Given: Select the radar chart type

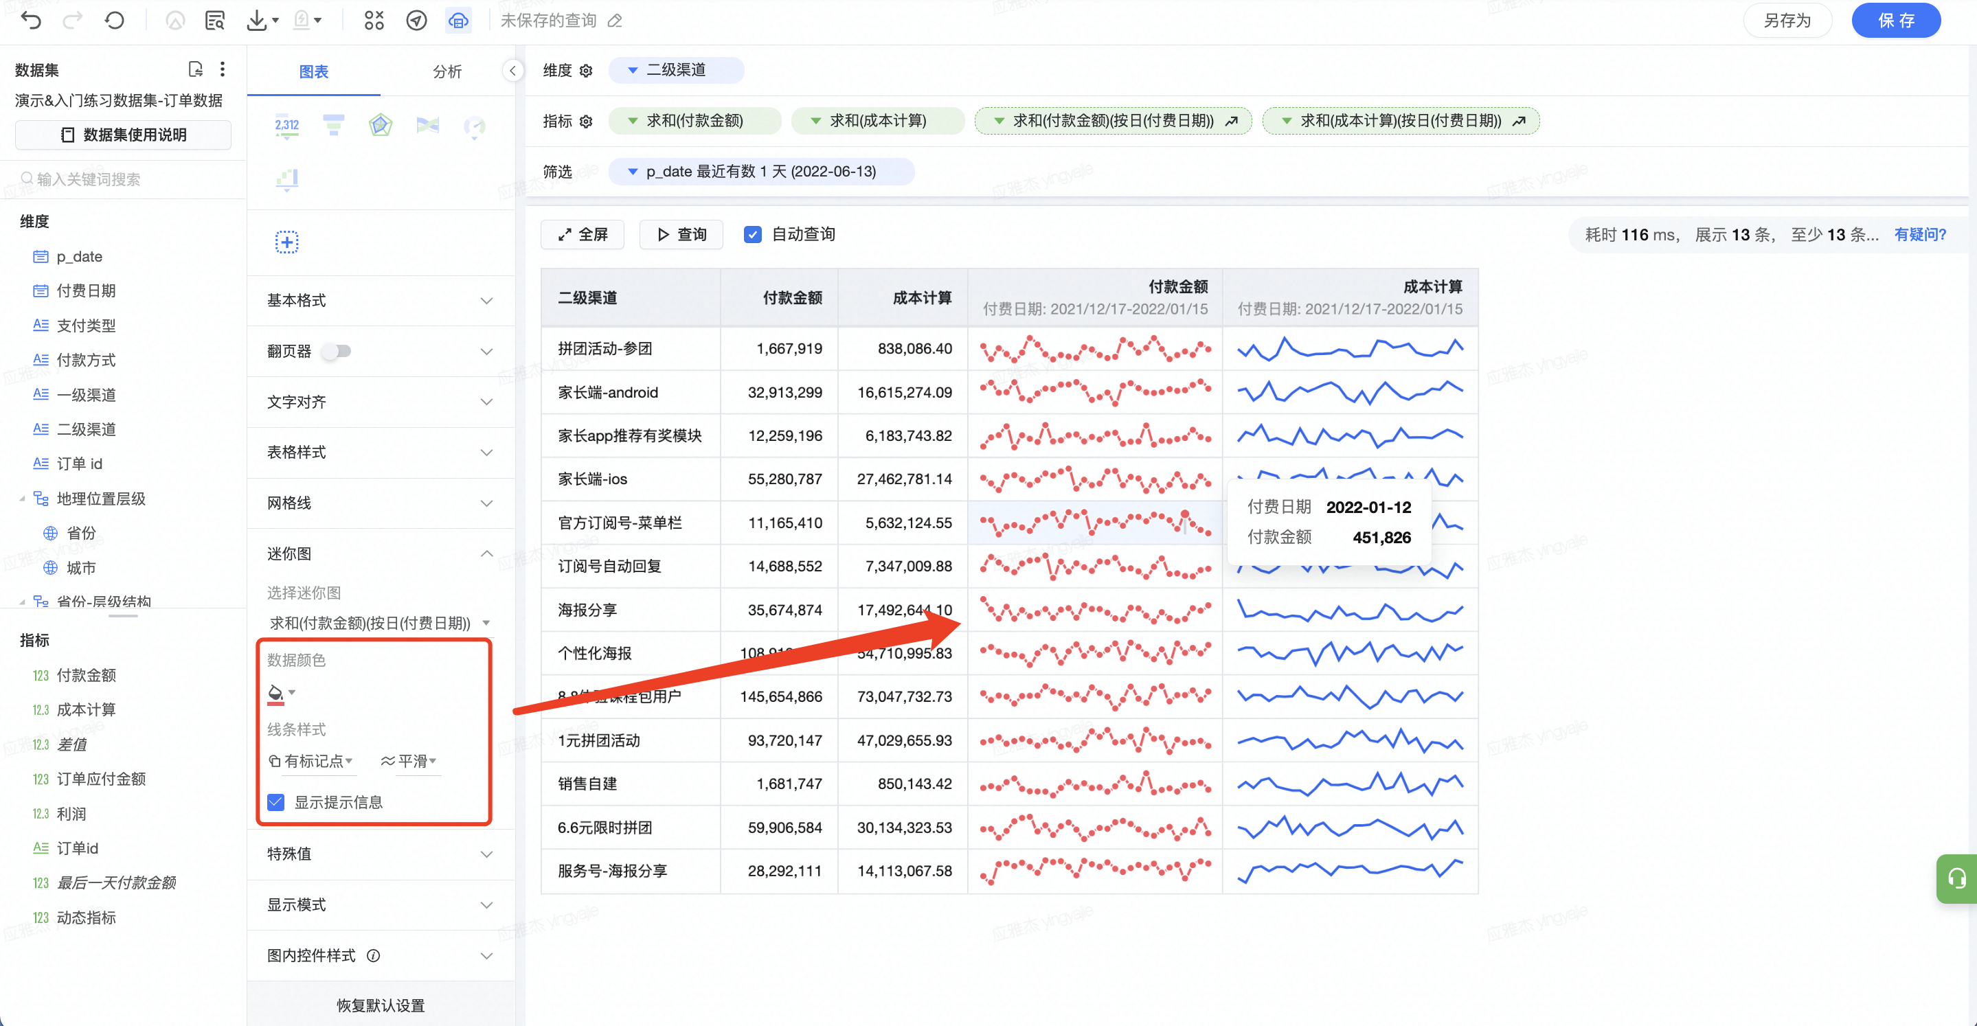Looking at the screenshot, I should point(381,125).
